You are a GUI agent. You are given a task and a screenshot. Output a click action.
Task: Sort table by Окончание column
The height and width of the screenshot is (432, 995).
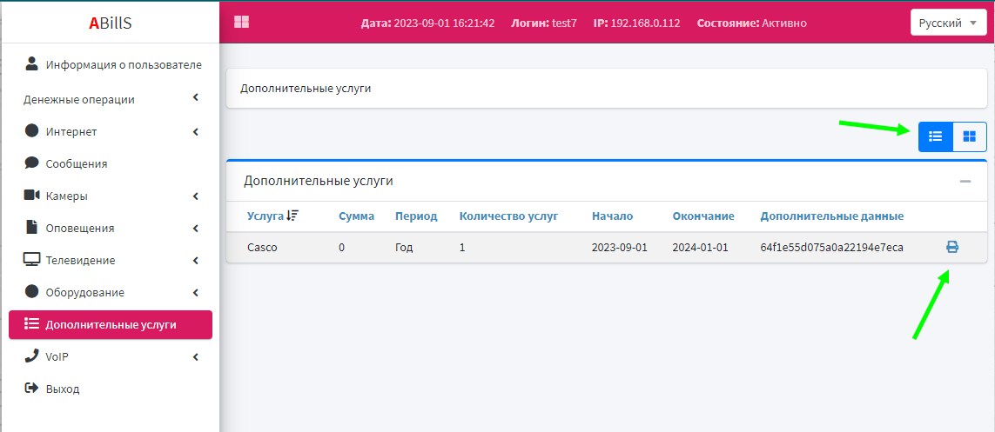click(703, 216)
